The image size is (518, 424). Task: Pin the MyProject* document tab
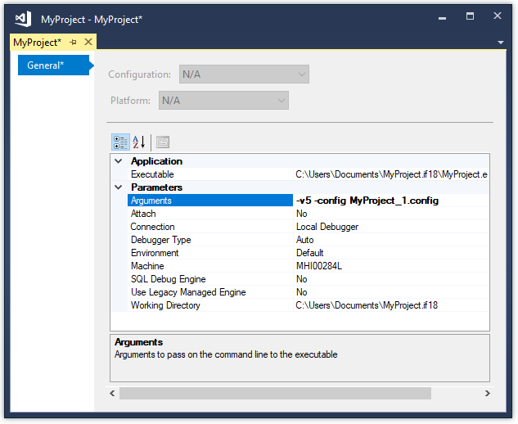tap(73, 43)
